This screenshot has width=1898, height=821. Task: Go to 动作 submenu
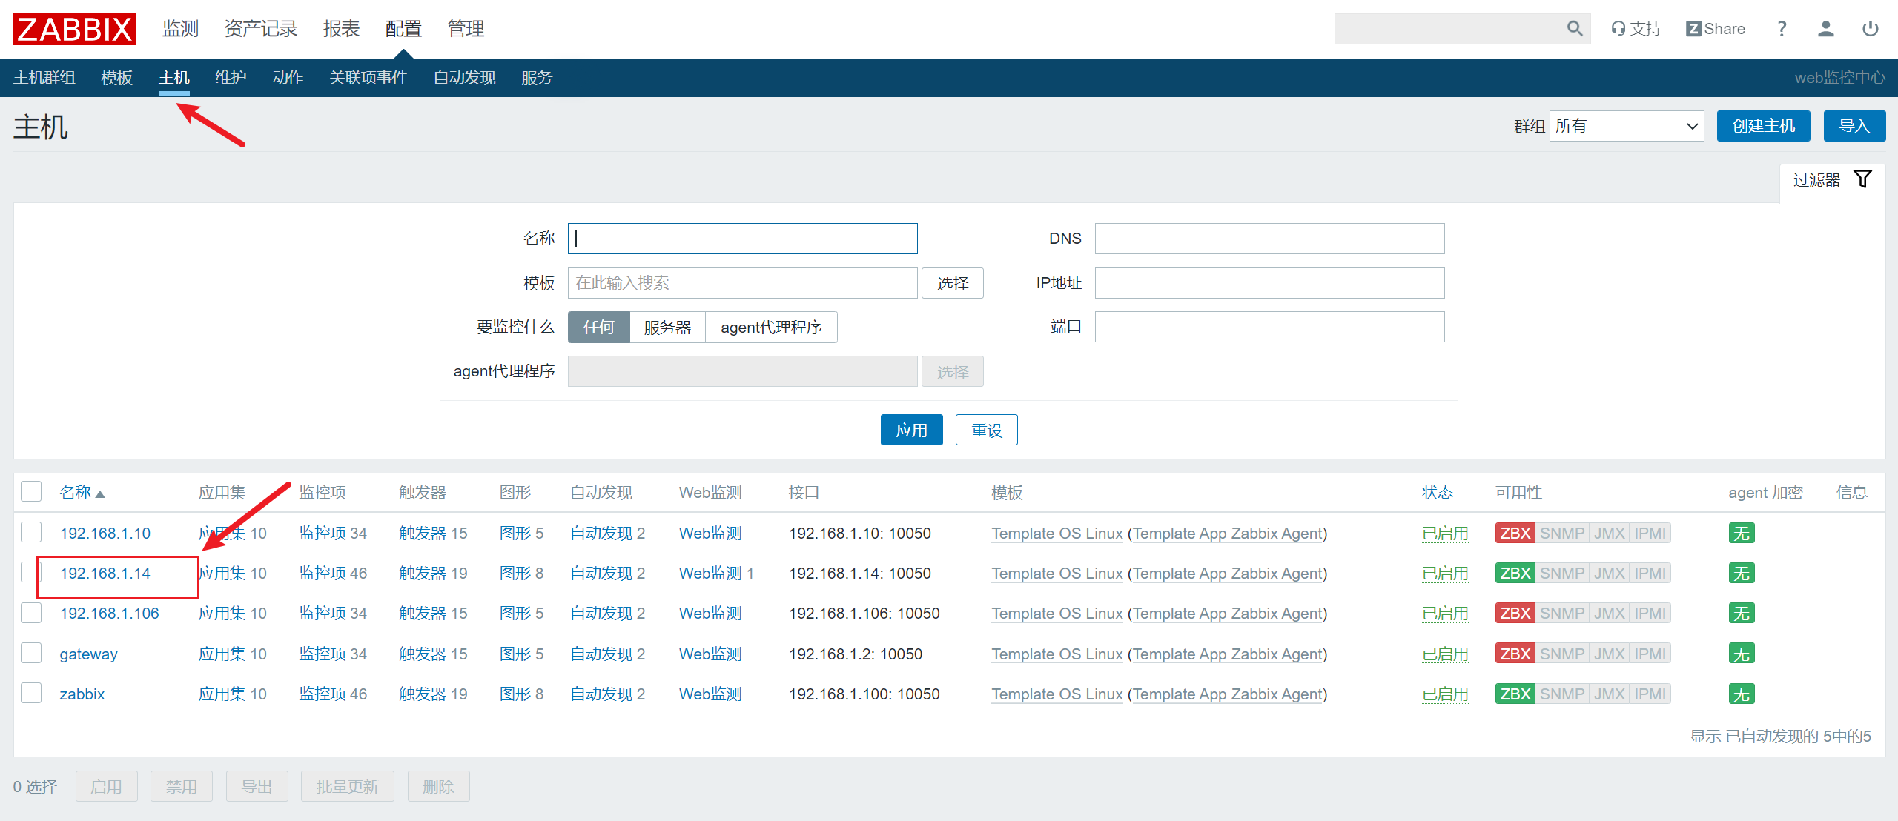(288, 78)
